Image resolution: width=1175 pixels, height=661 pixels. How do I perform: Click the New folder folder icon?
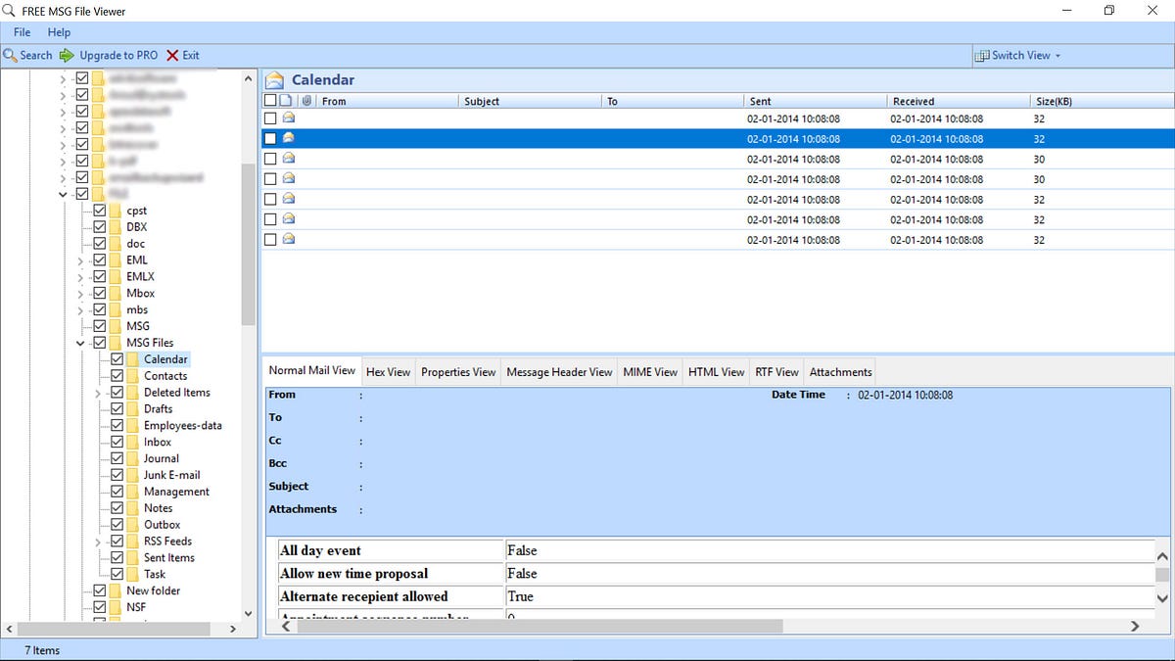point(117,590)
